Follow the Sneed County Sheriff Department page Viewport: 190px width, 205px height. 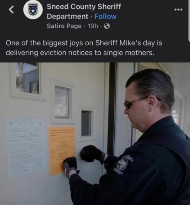point(105,16)
